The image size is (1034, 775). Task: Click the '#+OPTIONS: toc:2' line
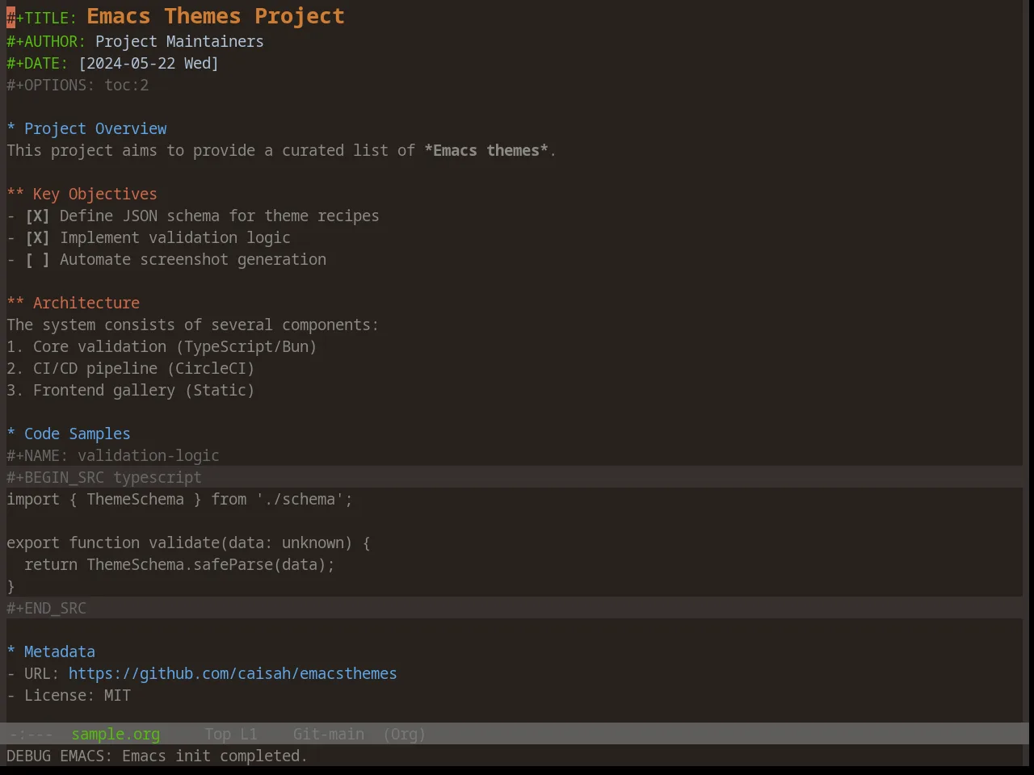tap(78, 86)
